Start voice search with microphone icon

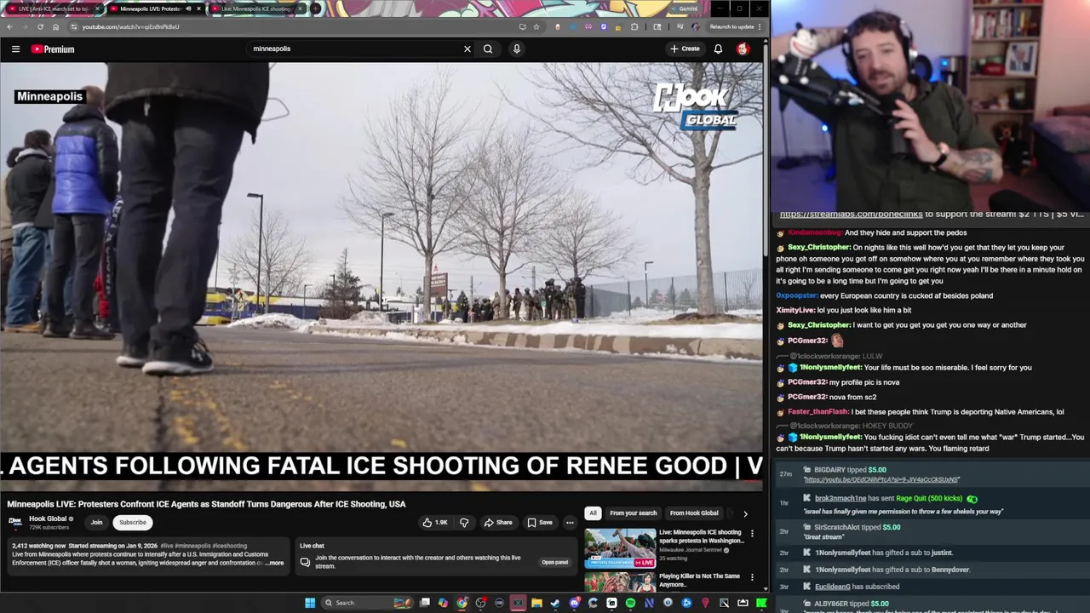[x=516, y=49]
